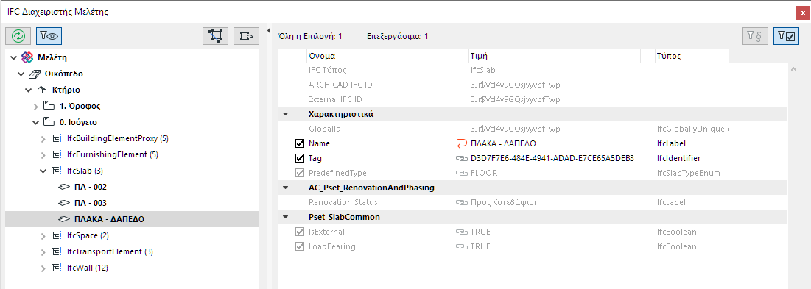
Task: Collapse the IfcSlab (3) group
Action: (43, 171)
